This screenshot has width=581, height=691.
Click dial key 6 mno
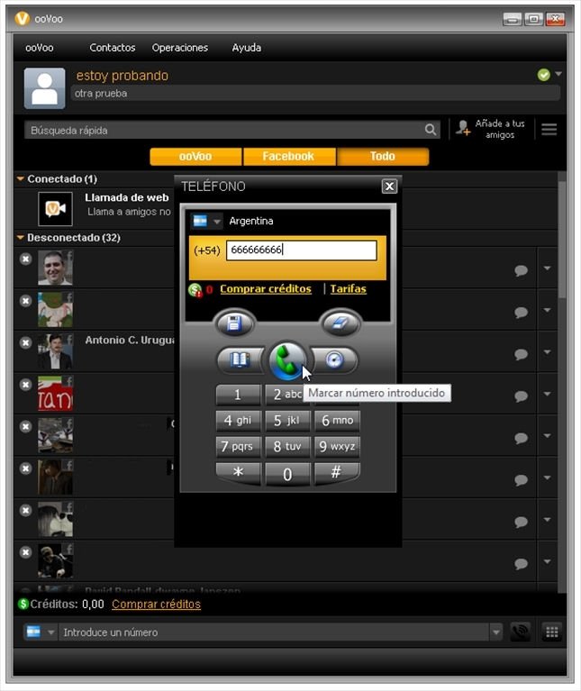click(x=337, y=420)
